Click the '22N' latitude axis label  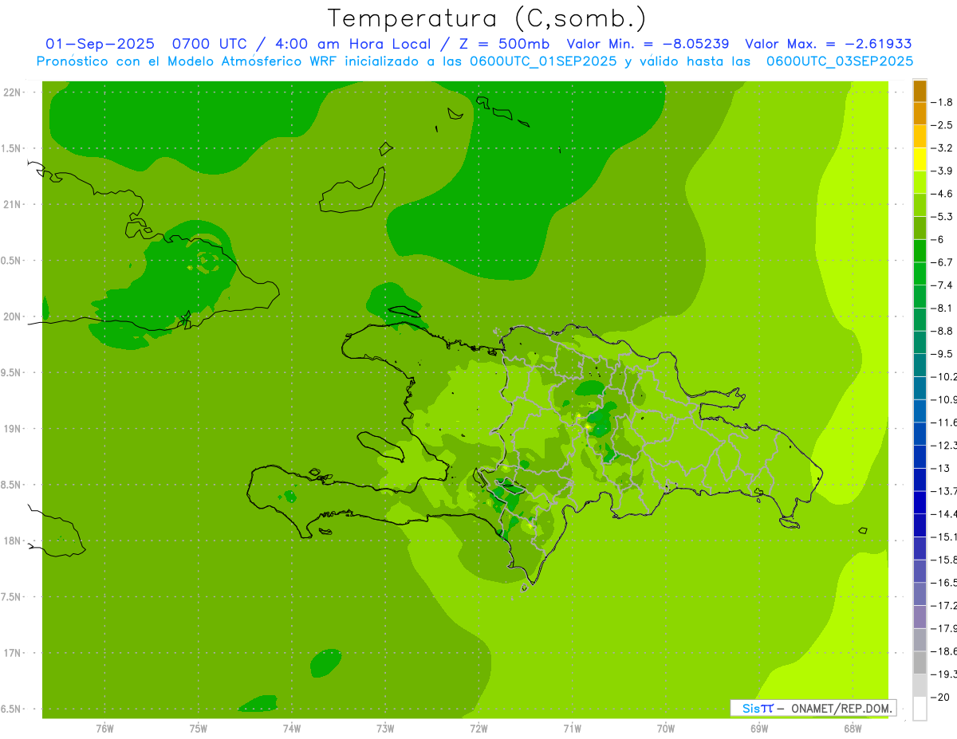coord(13,92)
